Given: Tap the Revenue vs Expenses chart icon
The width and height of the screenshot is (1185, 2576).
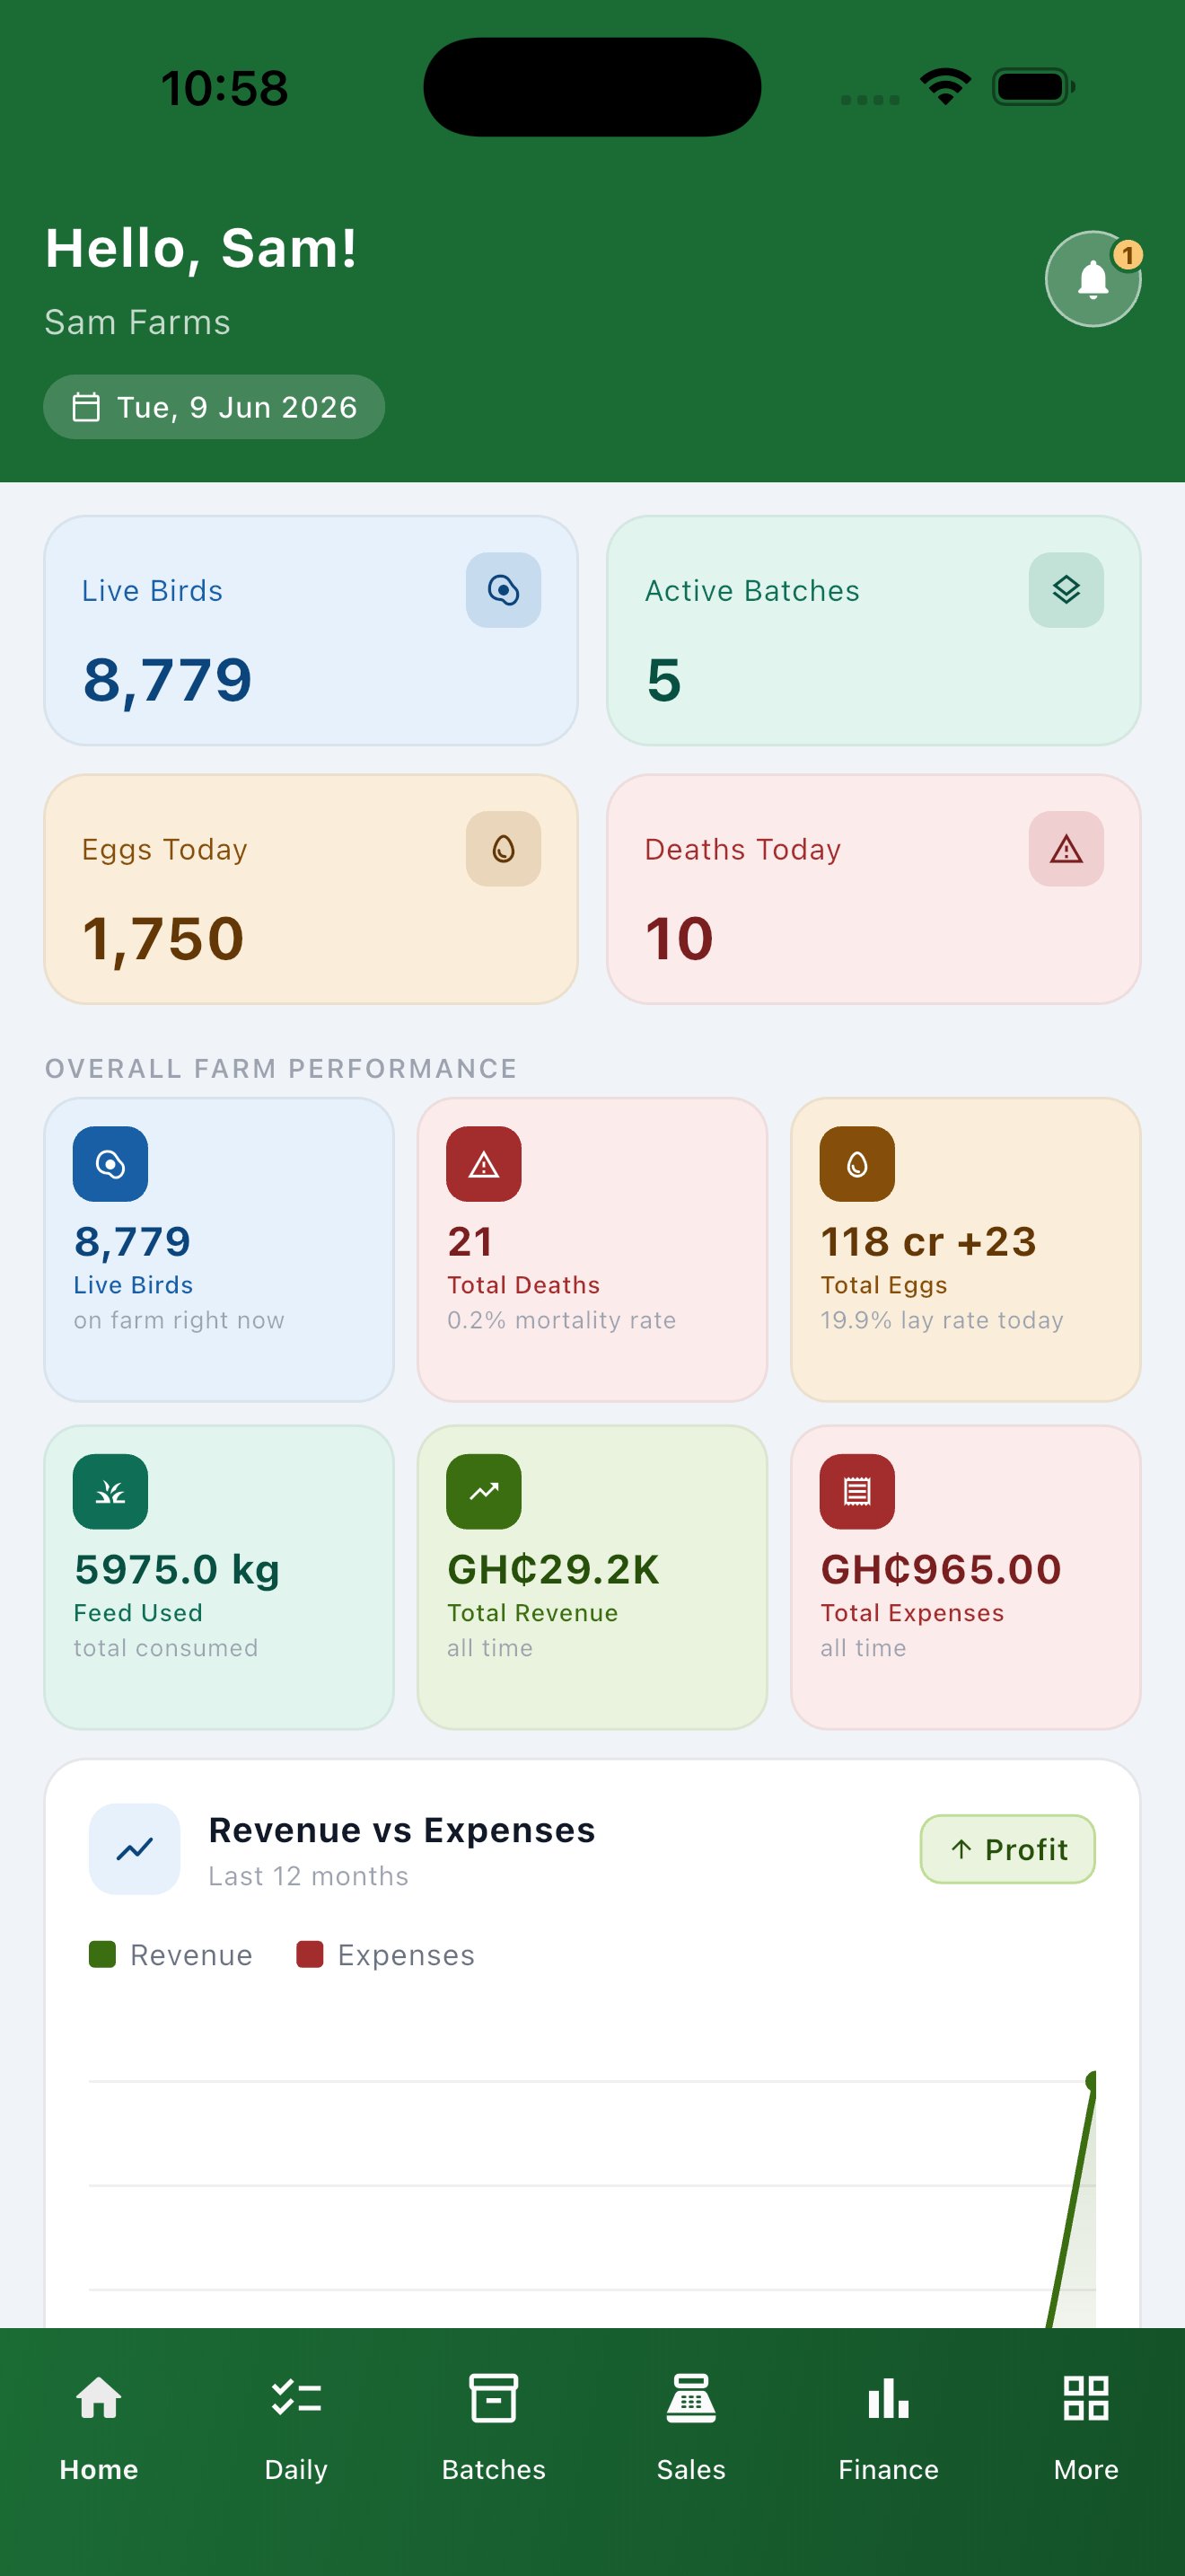Looking at the screenshot, I should tap(135, 1849).
